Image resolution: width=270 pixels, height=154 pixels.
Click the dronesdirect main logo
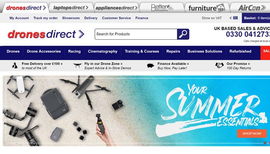46,34
